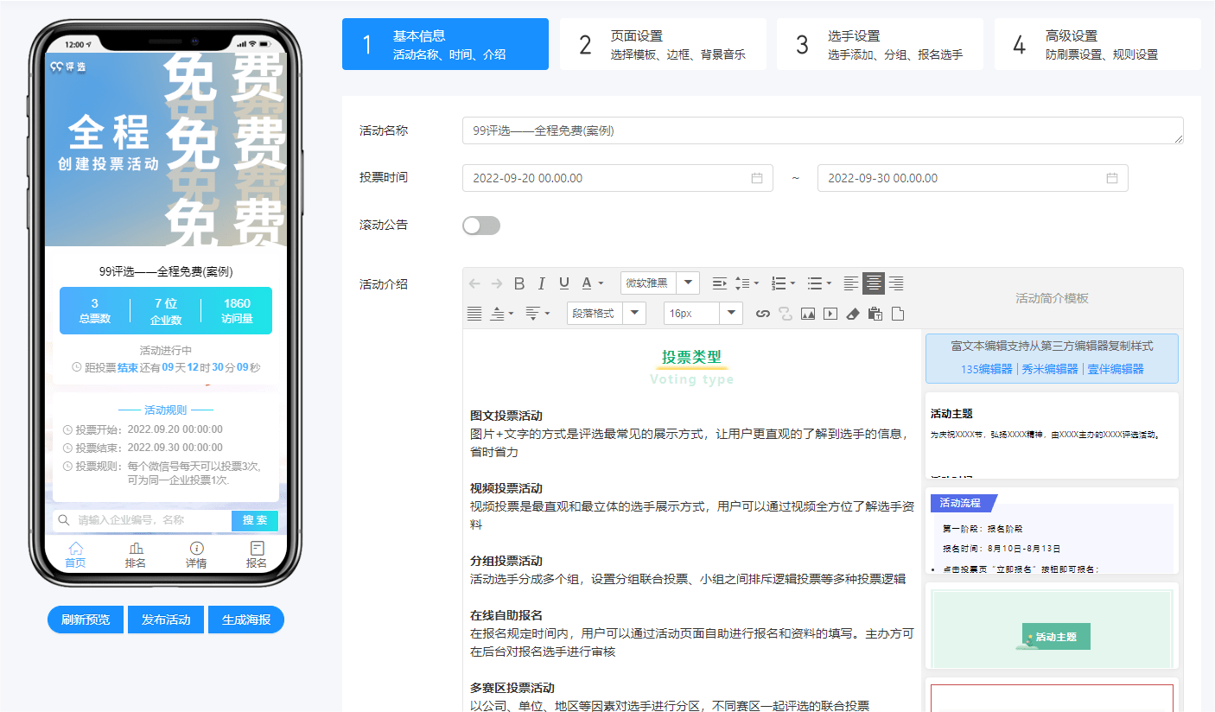Viewport: 1215px width, 712px height.
Task: Open the 秀米编辑器 link
Action: pos(1050,369)
